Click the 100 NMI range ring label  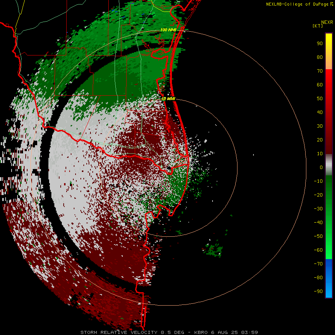(168, 30)
